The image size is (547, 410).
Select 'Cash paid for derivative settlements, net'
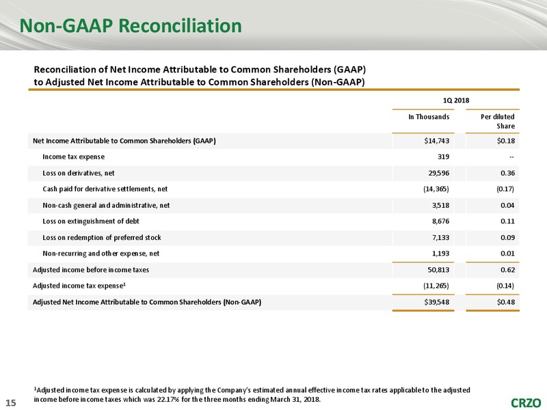click(105, 189)
